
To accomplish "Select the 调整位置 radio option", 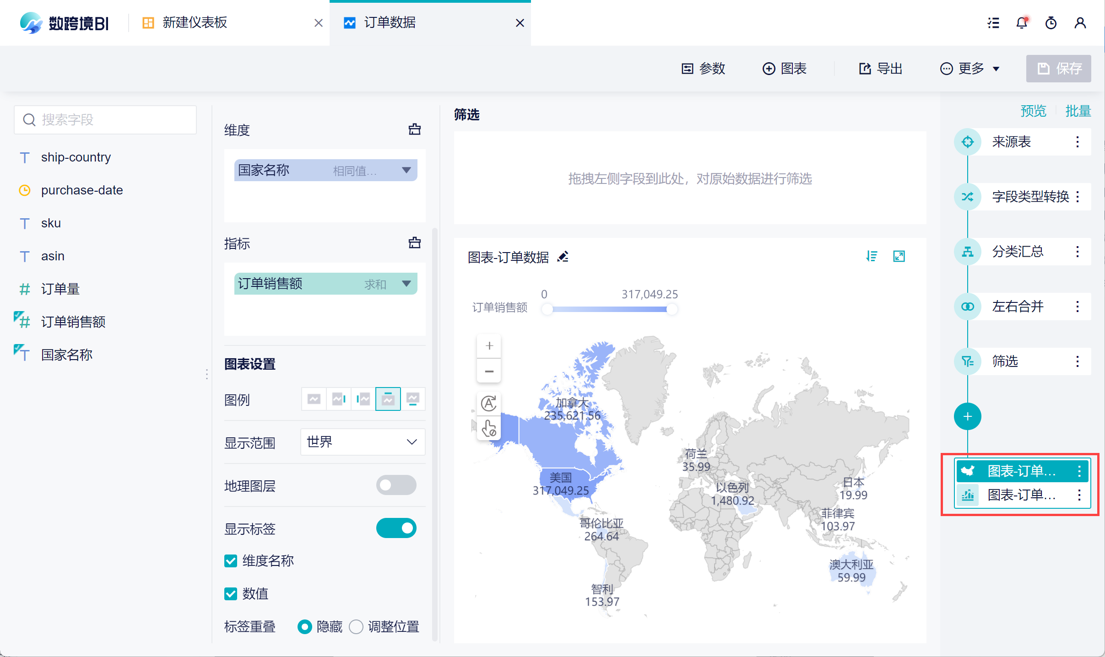I will pos(356,626).
